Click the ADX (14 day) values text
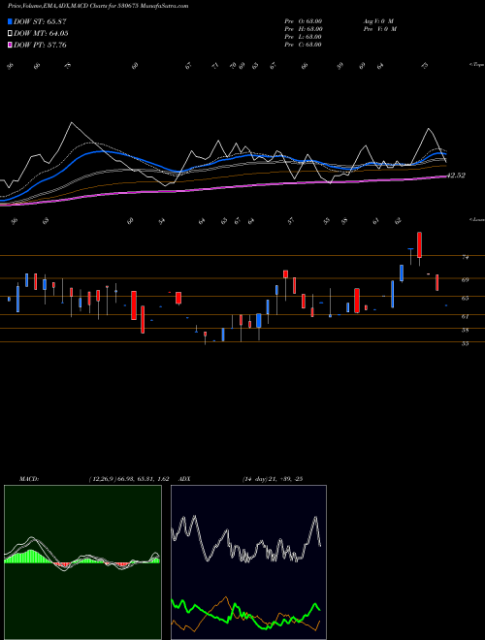Screen dimensions: 485x640 (x=273, y=479)
